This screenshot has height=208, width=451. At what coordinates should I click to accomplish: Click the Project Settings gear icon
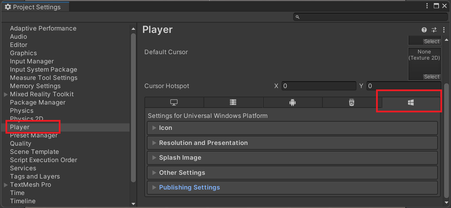pos(8,7)
